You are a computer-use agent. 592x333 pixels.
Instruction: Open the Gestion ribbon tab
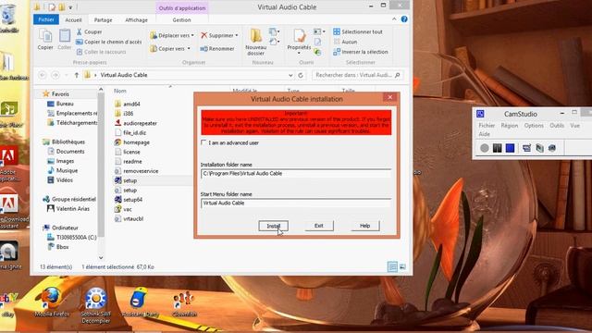click(181, 20)
